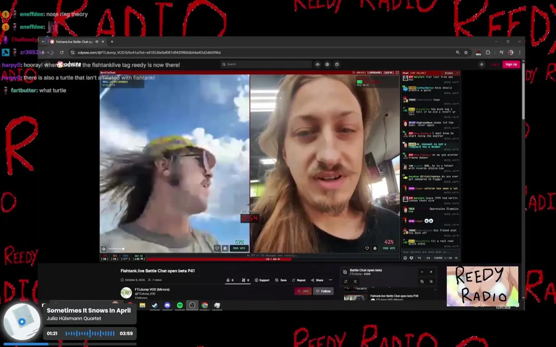Reload the Odysee page
Screen dimensions: 556x347
click(62, 53)
